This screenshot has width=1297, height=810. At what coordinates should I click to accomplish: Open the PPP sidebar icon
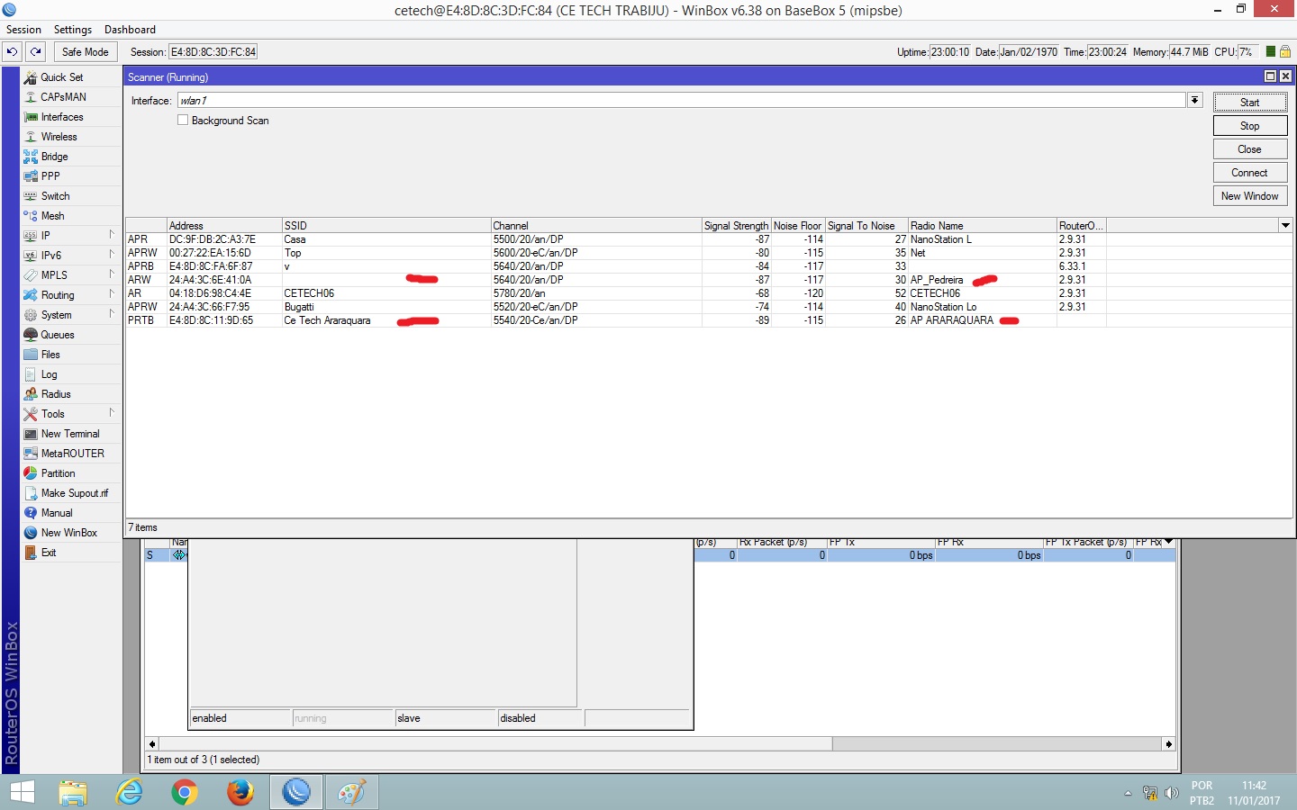click(31, 176)
